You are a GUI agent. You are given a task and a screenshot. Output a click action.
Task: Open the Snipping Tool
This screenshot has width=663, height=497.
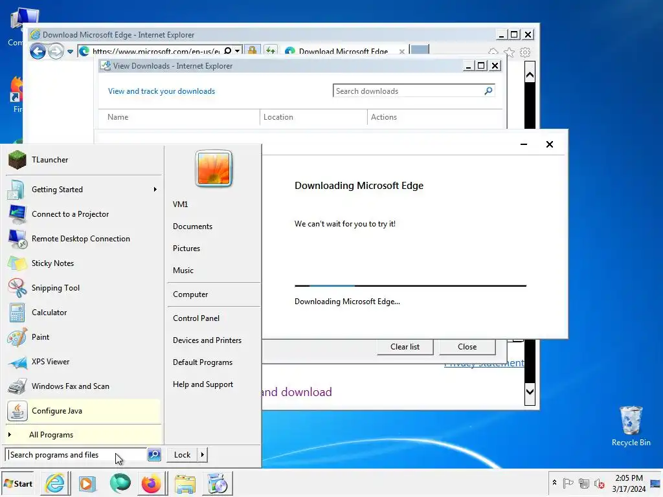click(84, 288)
